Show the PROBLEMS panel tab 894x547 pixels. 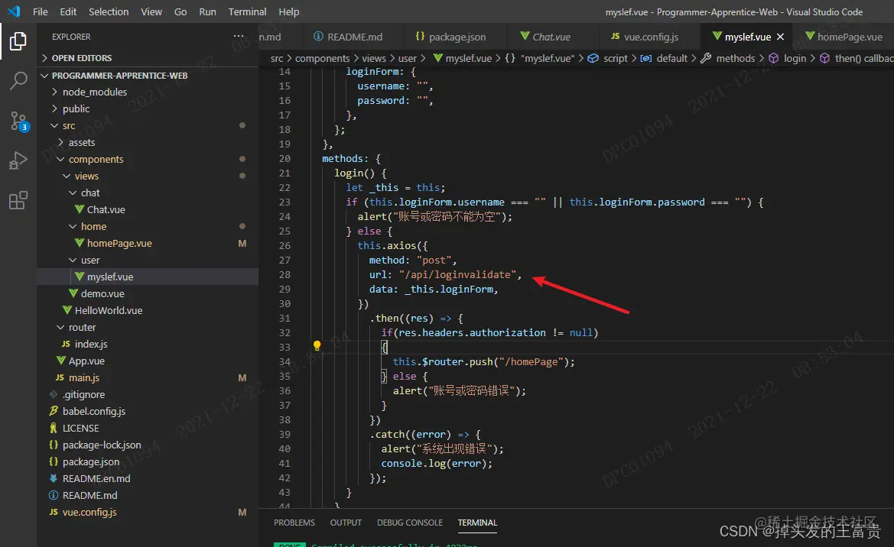pos(294,523)
